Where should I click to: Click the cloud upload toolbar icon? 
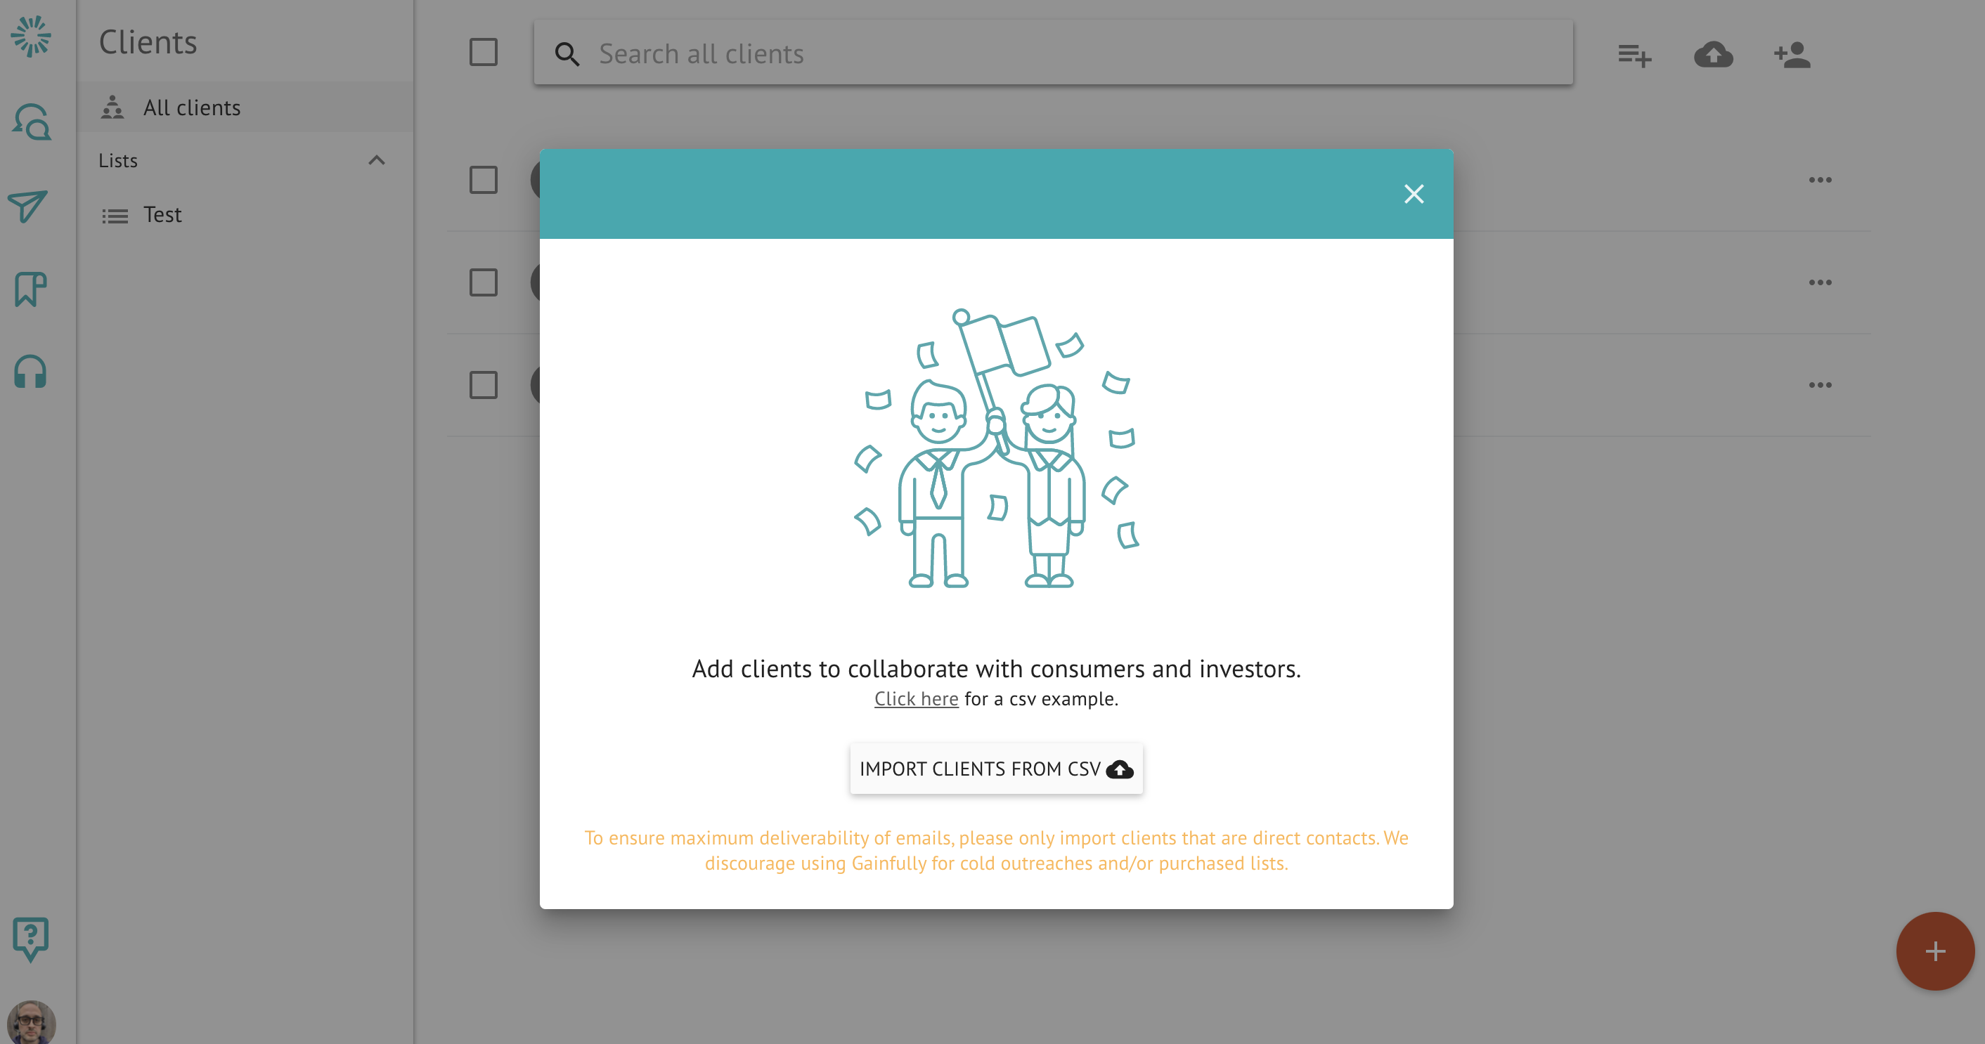tap(1713, 55)
